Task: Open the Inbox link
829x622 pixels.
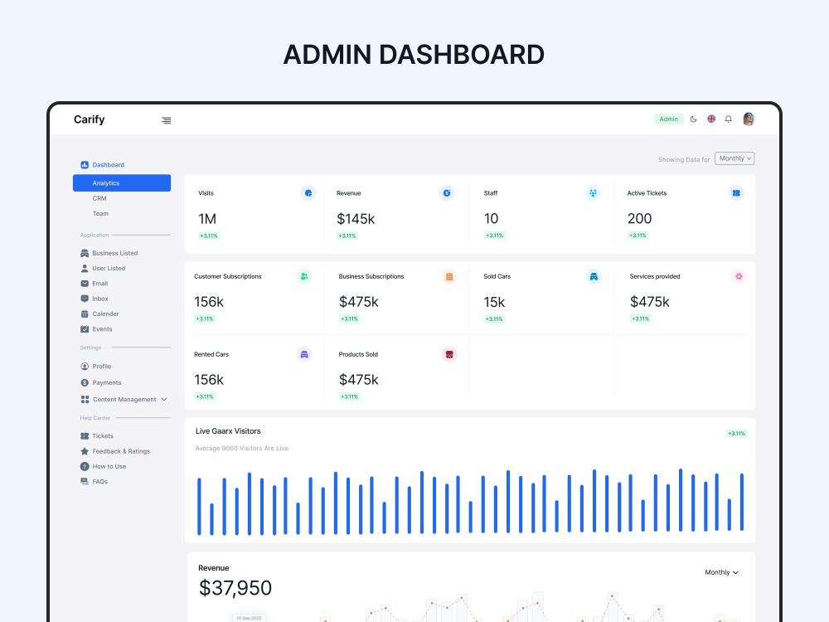Action: [x=100, y=299]
